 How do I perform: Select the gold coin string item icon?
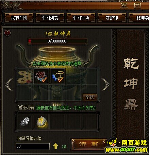25,76
